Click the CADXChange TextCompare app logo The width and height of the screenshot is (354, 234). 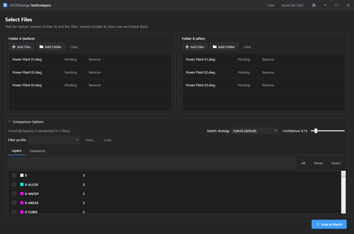click(x=5, y=5)
